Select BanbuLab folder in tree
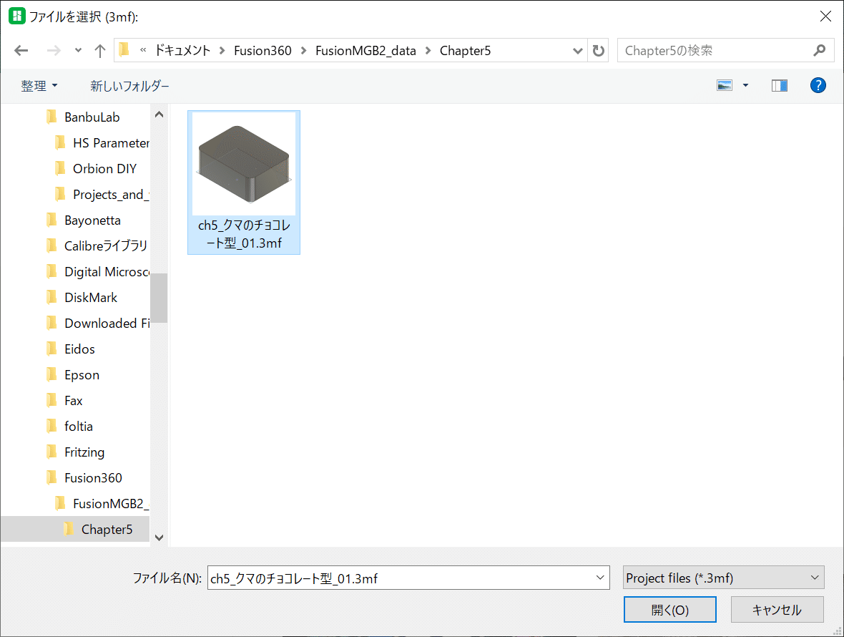Image resolution: width=844 pixels, height=637 pixels. (x=92, y=117)
